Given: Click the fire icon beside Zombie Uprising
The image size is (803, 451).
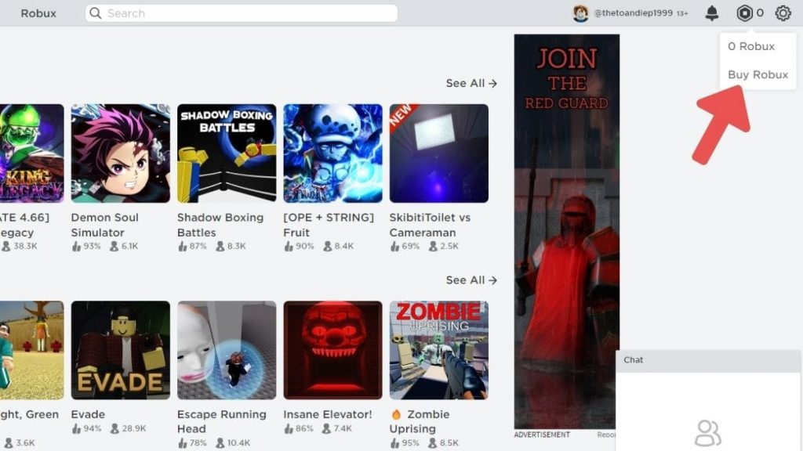Looking at the screenshot, I should 396,414.
